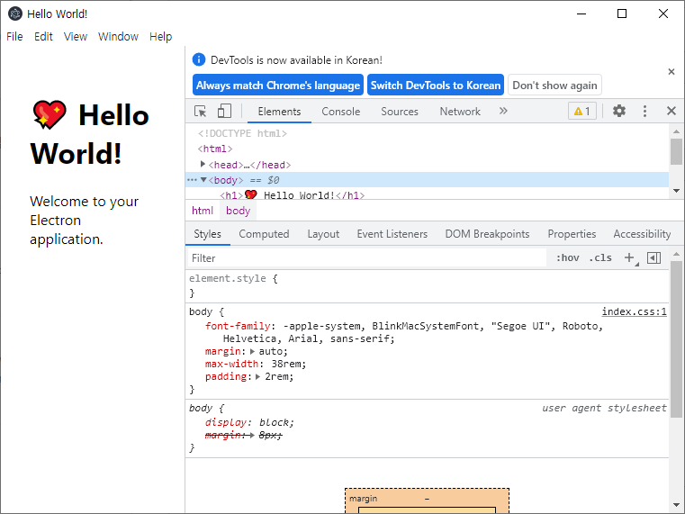685x514 pixels.
Task: Click the warning count badge showing 1
Action: click(x=581, y=112)
